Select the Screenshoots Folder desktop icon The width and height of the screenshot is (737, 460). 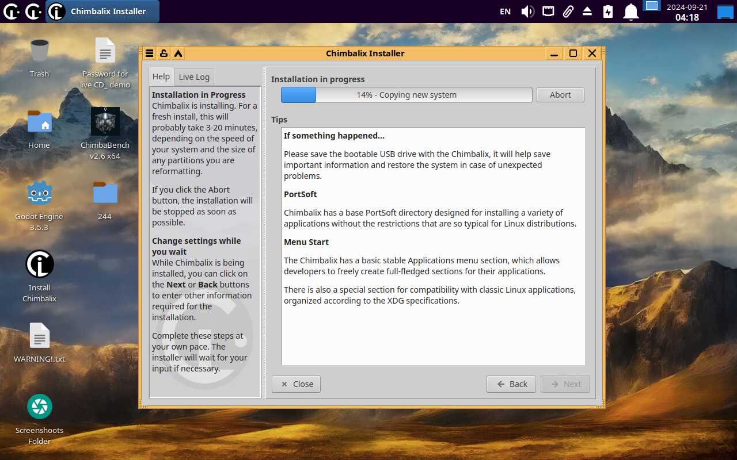(39, 419)
